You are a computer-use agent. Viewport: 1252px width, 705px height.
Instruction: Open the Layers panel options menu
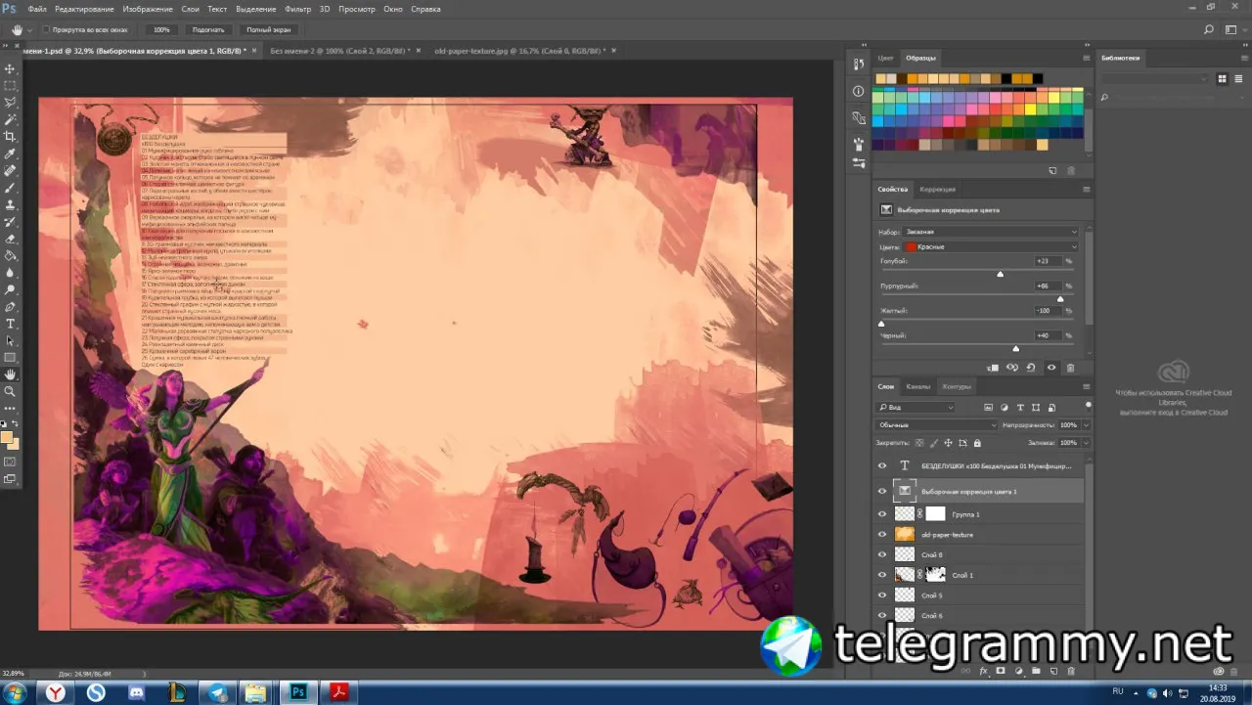(x=1086, y=386)
